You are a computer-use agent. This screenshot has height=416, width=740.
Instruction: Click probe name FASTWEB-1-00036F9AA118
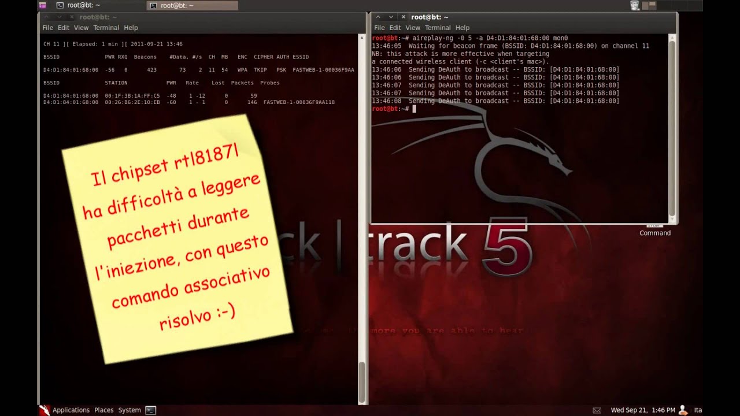[x=299, y=102]
